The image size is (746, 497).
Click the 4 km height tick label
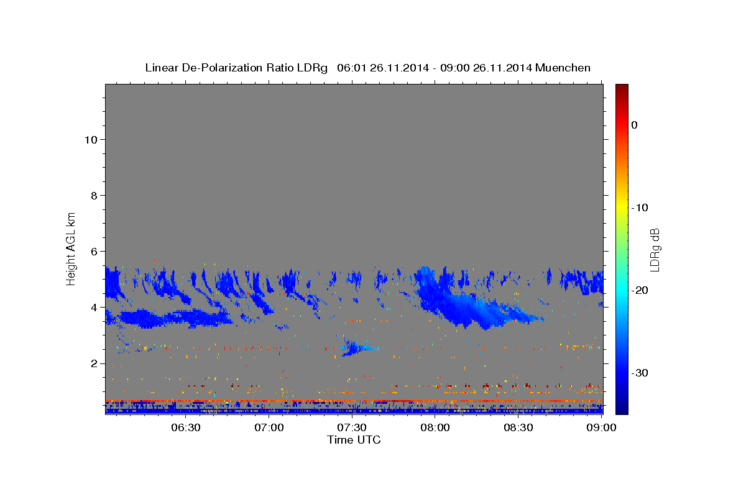point(93,308)
